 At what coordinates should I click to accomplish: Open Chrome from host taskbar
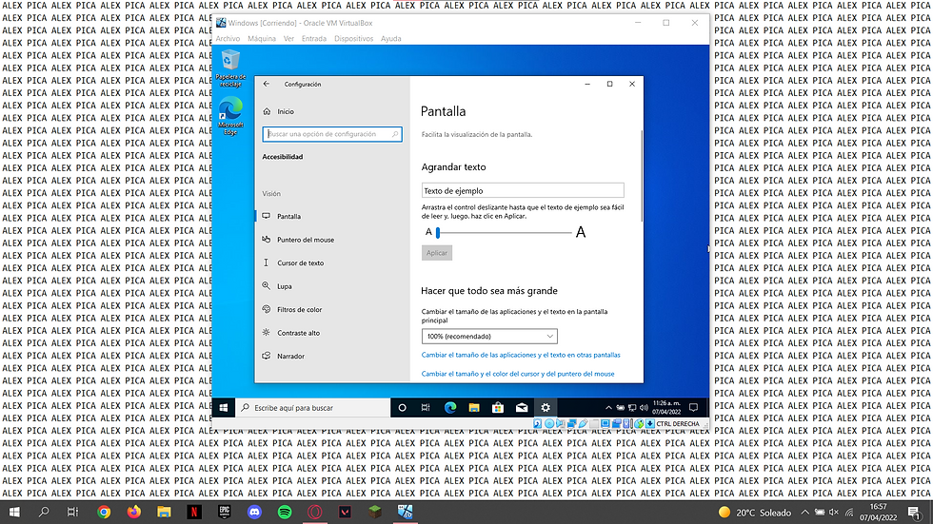pos(104,513)
